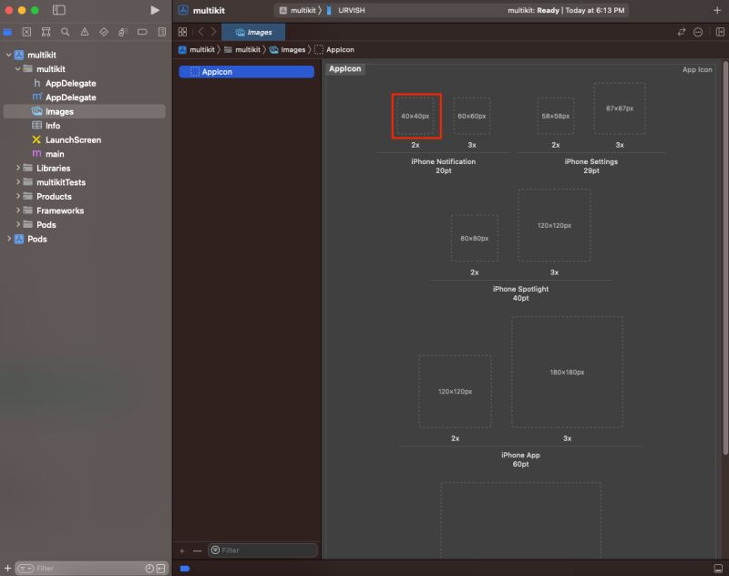Open the Find navigator magnifier icon
This screenshot has width=729, height=576.
65,31
